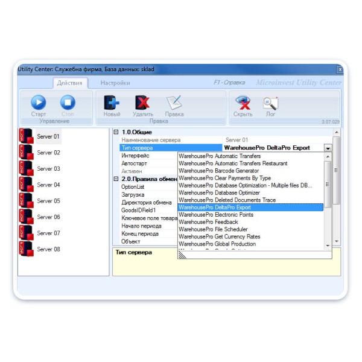Choose WarehousePro Electronic Points
This screenshot has width=362, height=362.
coord(251,215)
